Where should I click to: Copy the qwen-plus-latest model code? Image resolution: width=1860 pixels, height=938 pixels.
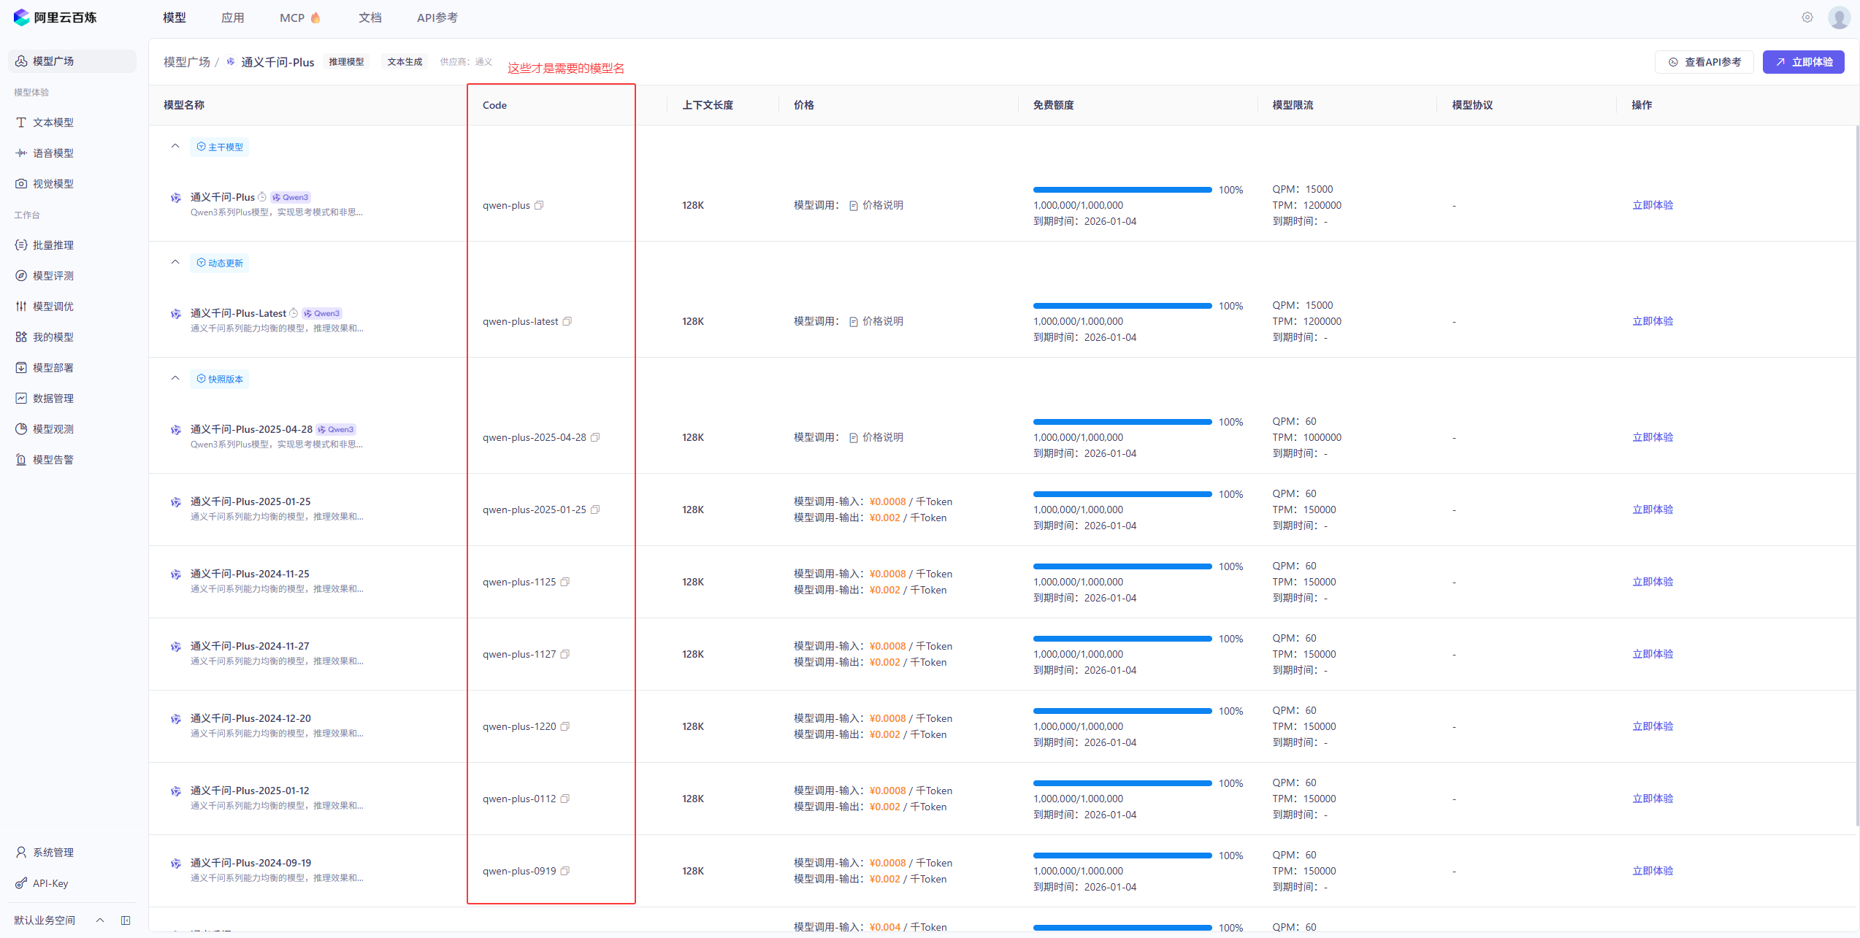567,321
